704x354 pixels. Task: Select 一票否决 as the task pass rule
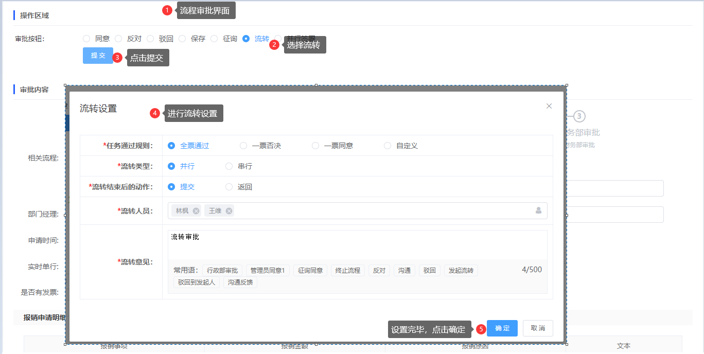tap(243, 146)
